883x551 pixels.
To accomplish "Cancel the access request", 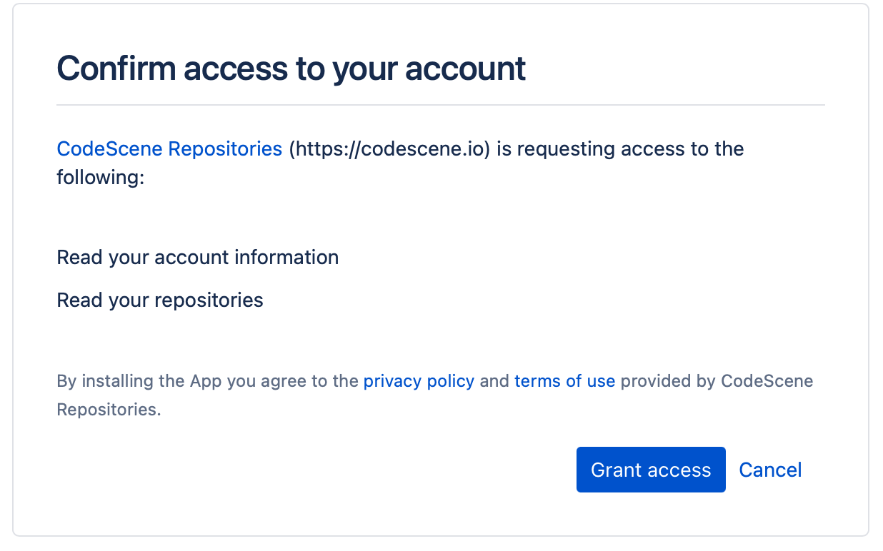I will coord(770,470).
